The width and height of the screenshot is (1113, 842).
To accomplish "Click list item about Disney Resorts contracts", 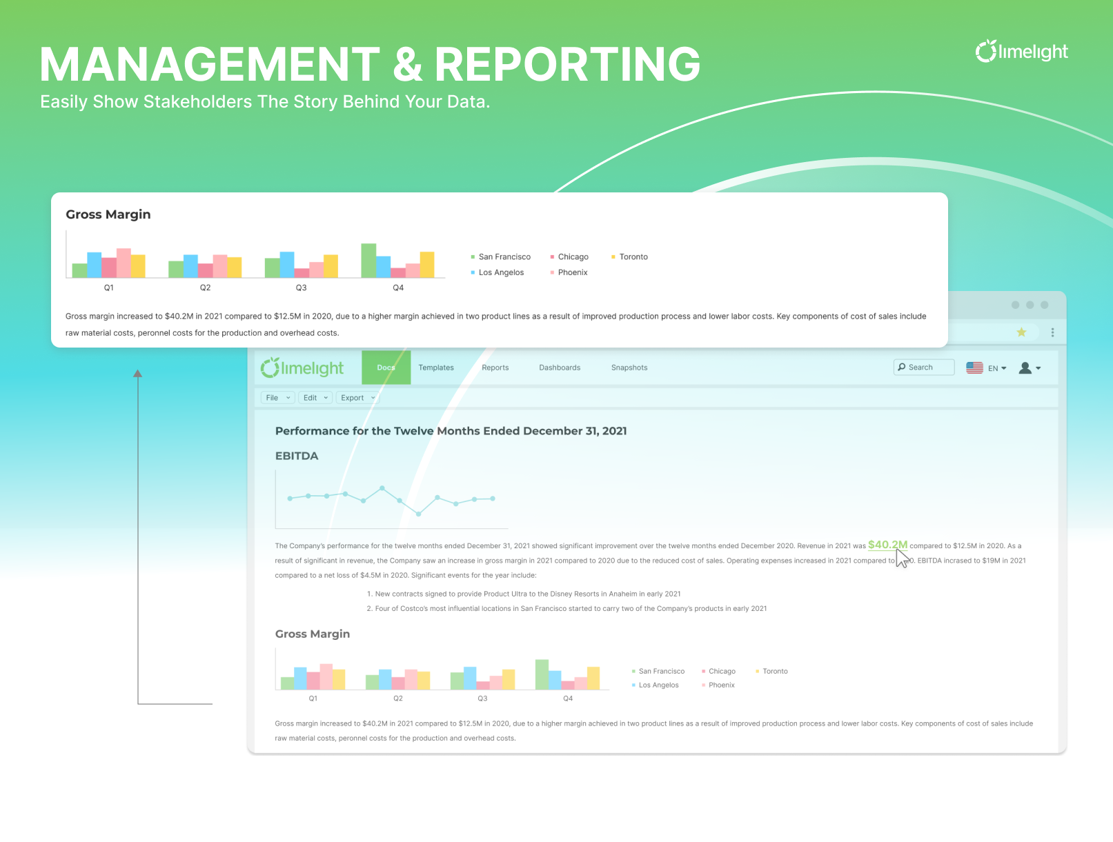I will tap(524, 594).
